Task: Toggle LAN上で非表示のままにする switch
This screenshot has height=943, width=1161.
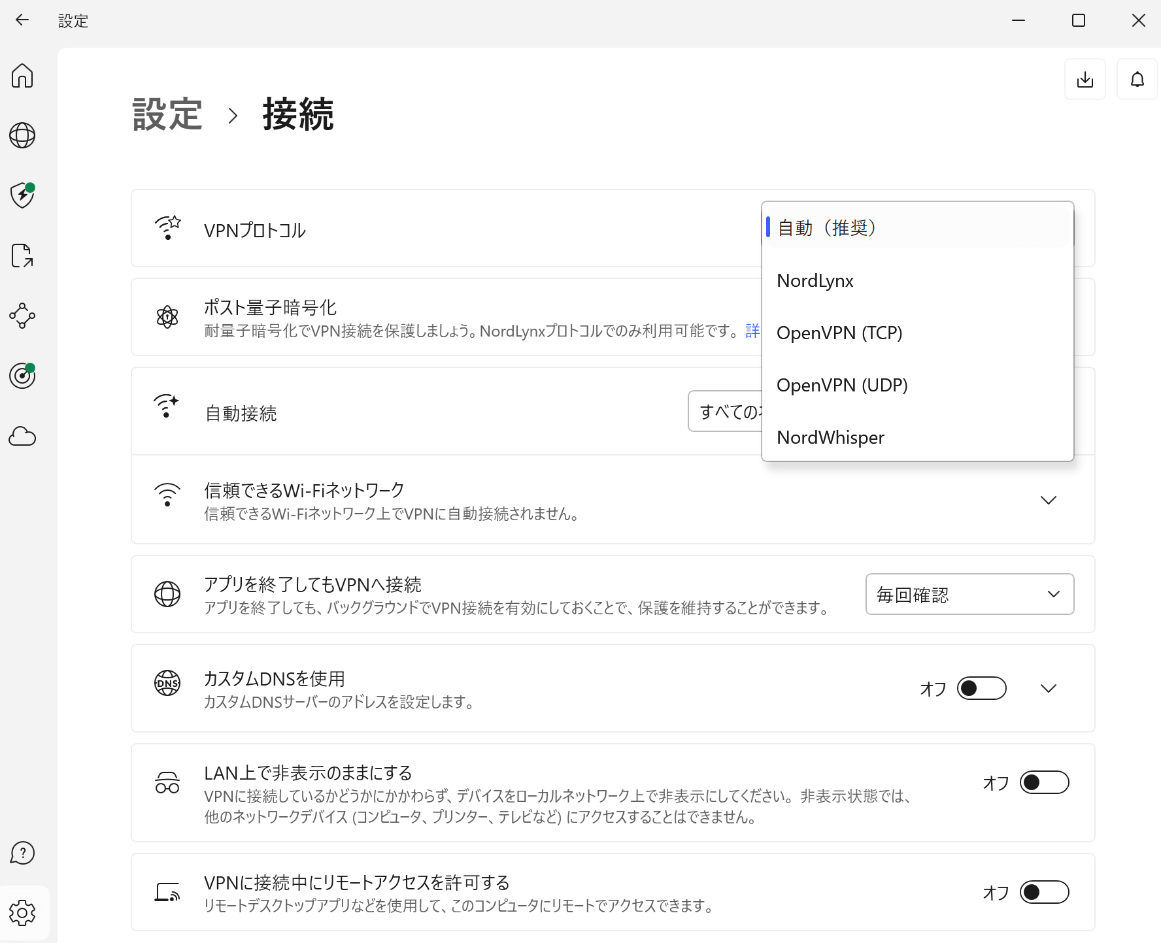Action: [x=1044, y=782]
